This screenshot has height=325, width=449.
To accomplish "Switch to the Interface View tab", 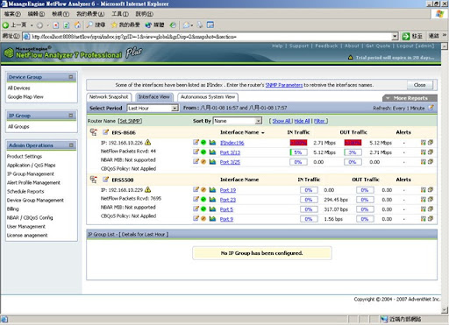I will [153, 97].
